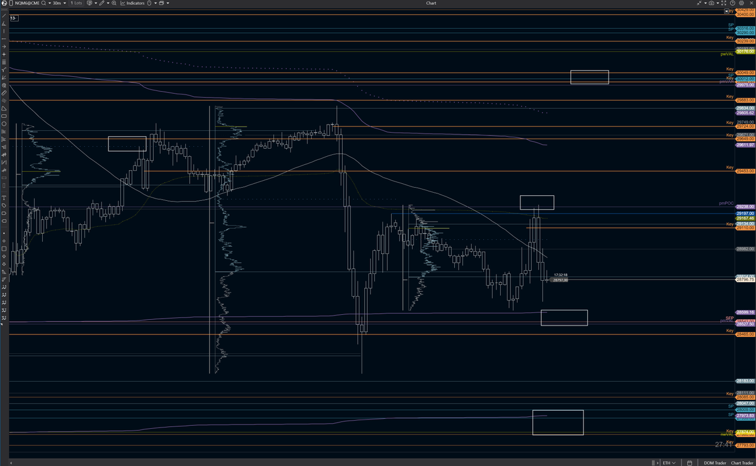This screenshot has height=466, width=756.
Task: Click the 1 Lots quantity field
Action: [x=76, y=3]
